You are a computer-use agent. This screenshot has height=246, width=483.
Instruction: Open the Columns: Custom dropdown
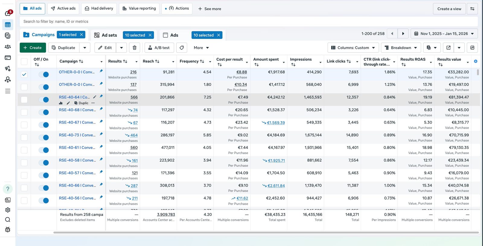point(353,48)
